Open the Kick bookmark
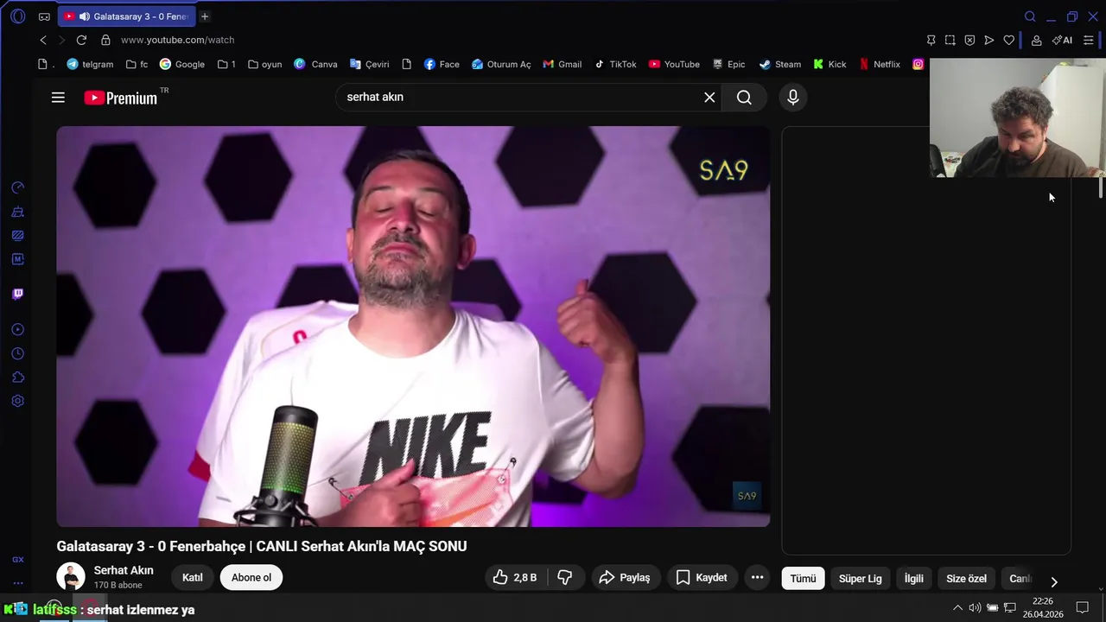Viewport: 1106px width, 622px height. point(829,64)
